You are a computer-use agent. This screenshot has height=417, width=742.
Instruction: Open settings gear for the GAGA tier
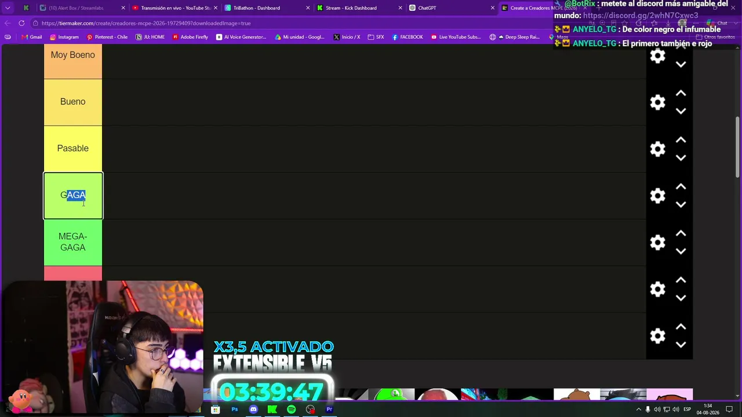click(x=657, y=196)
